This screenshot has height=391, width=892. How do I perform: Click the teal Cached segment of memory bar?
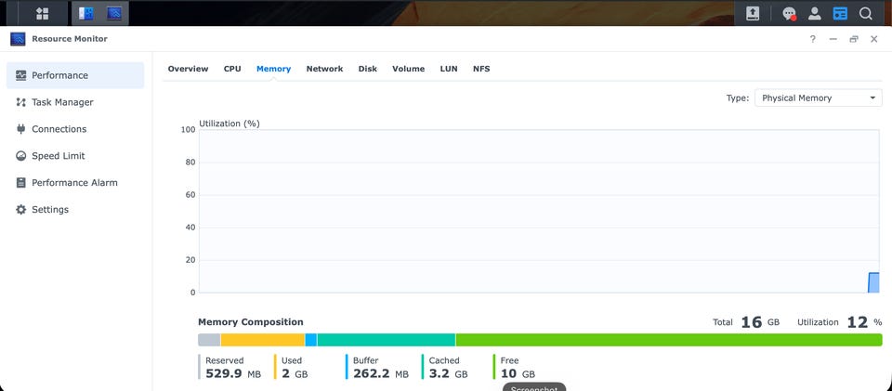(387, 340)
